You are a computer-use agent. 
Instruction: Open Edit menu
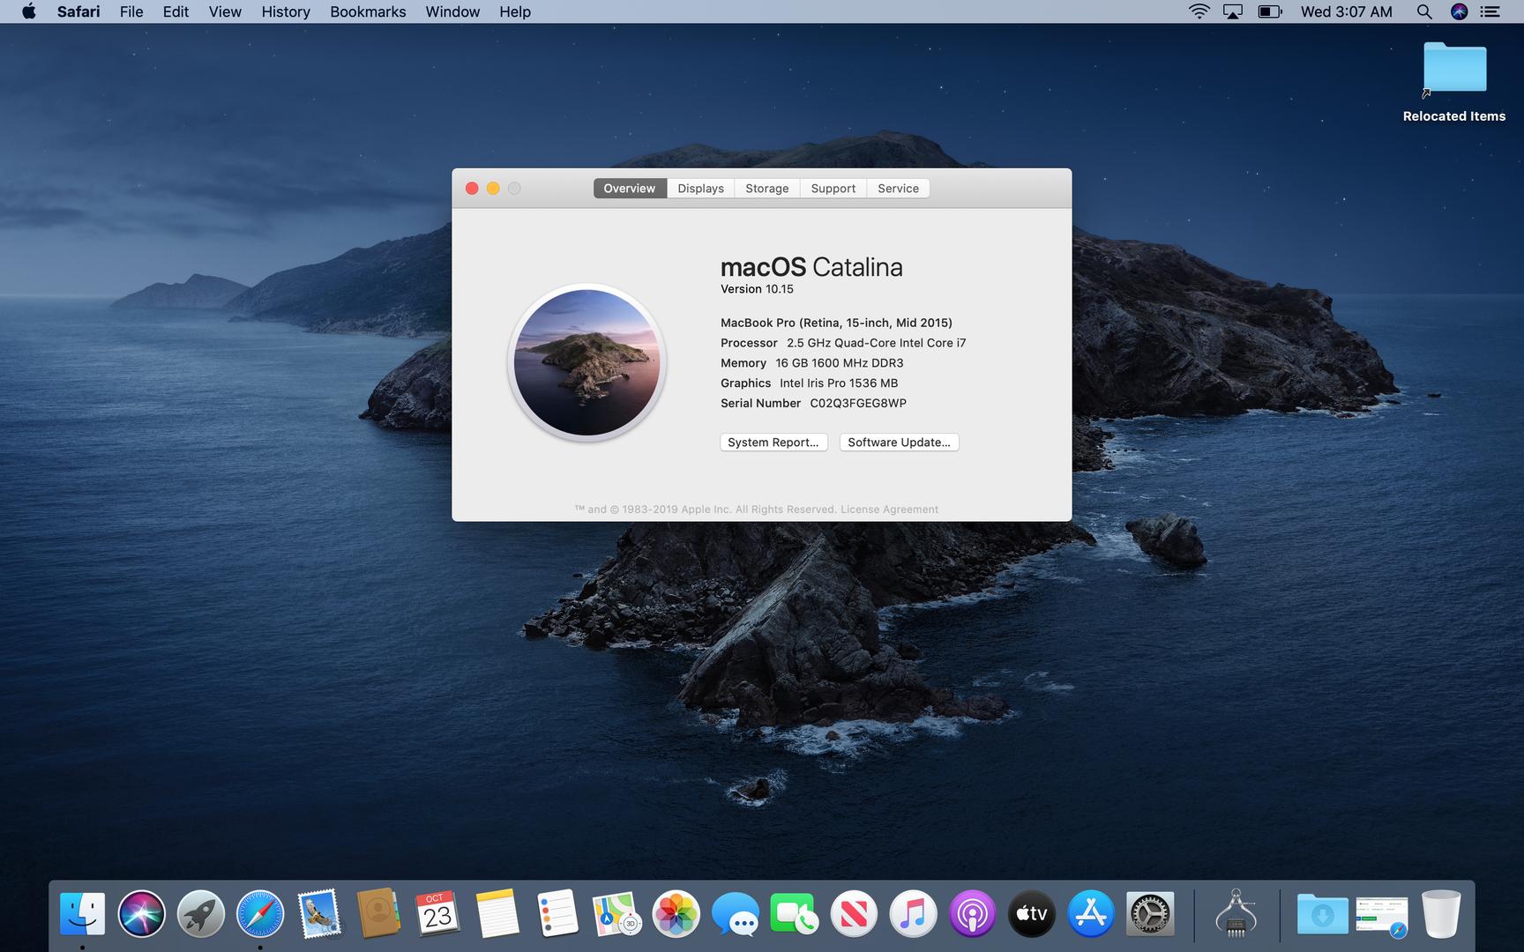click(x=176, y=11)
